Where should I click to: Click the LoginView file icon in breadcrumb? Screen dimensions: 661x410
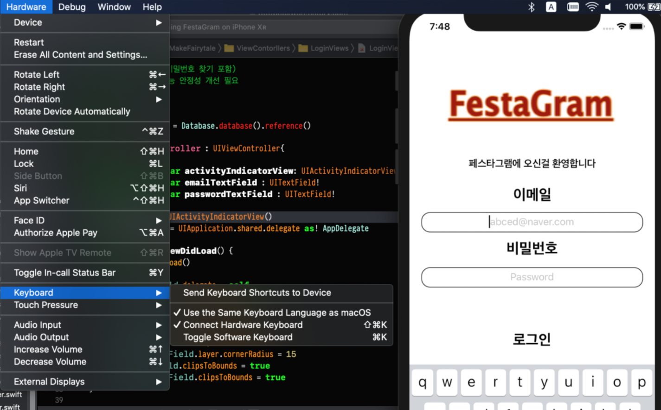click(x=362, y=48)
